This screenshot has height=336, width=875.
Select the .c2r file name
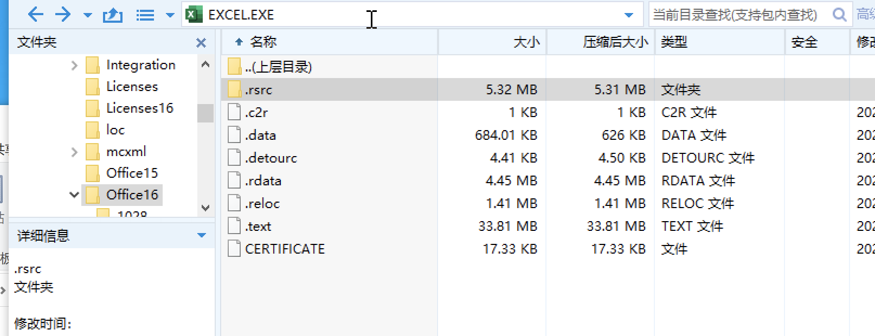pyautogui.click(x=256, y=113)
